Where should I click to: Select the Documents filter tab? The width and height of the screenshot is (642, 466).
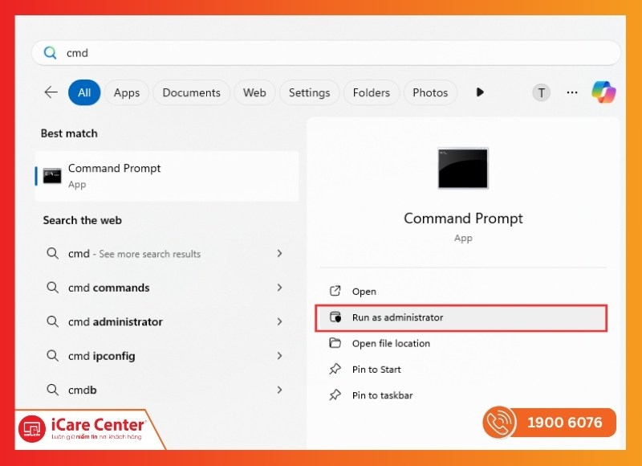pos(191,92)
